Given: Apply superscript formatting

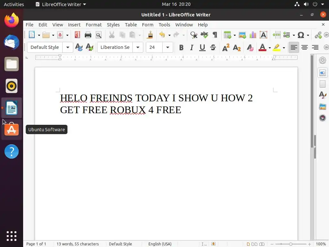Looking at the screenshot, I should click(x=226, y=48).
